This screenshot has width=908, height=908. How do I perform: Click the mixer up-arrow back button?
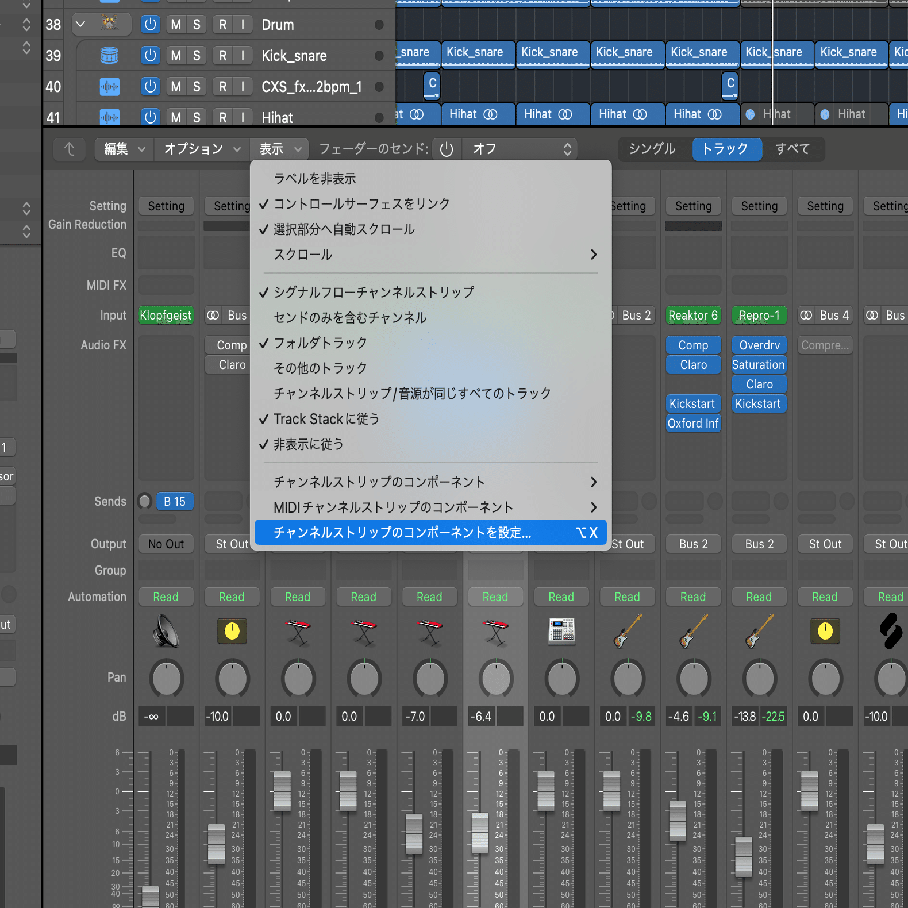coord(70,149)
